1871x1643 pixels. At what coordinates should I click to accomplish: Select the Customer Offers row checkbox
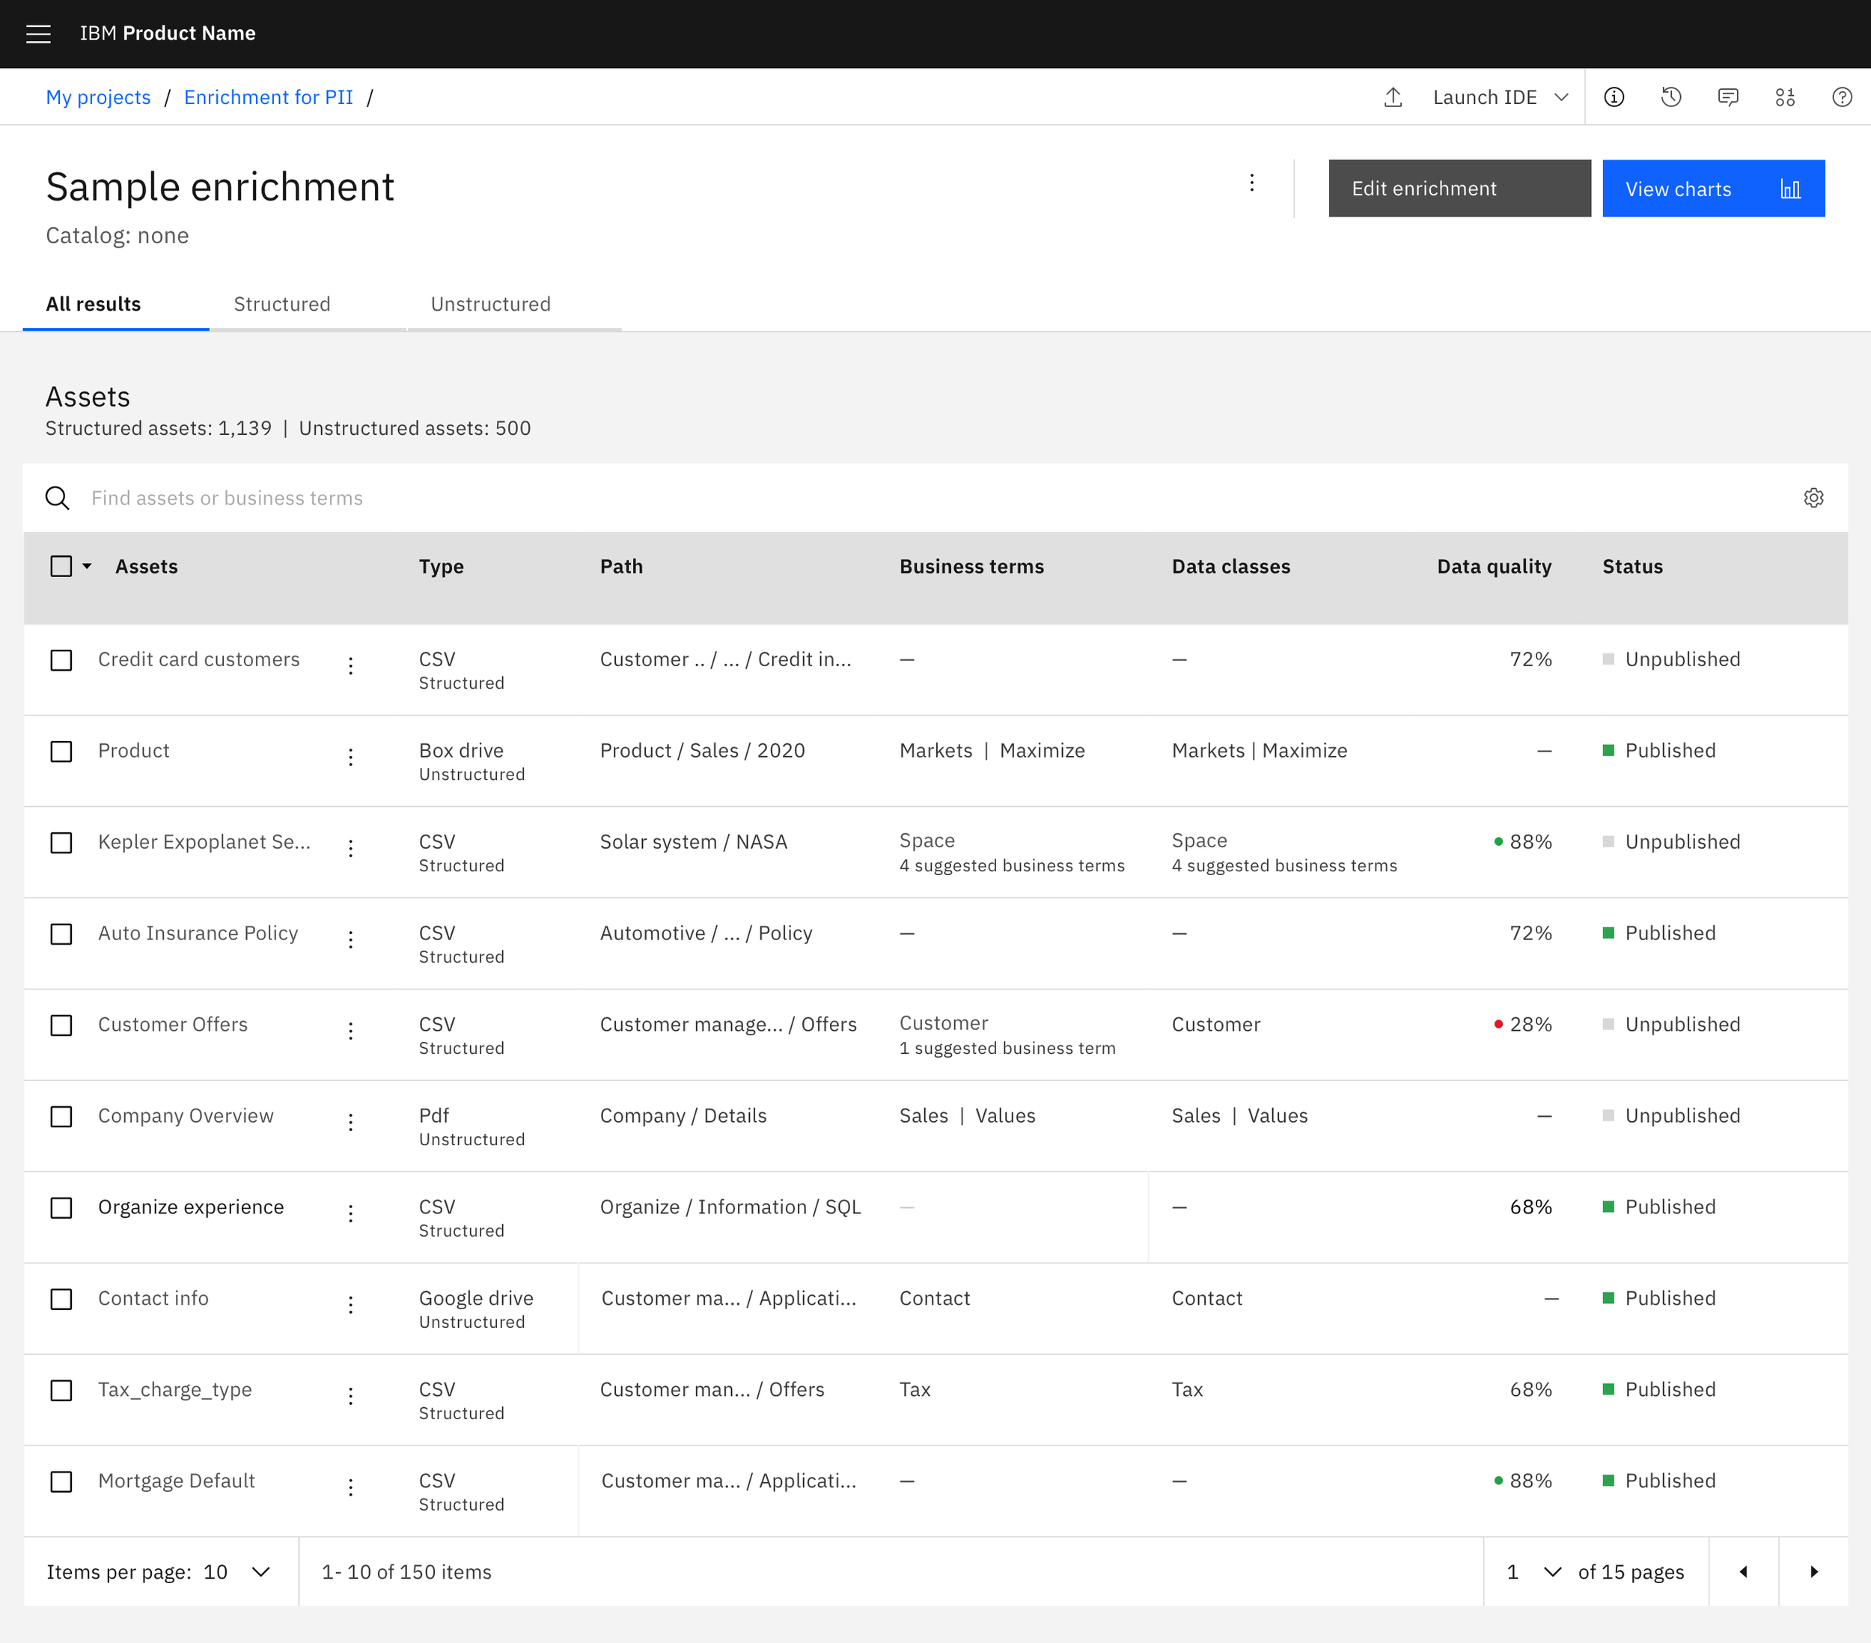pos(61,1025)
